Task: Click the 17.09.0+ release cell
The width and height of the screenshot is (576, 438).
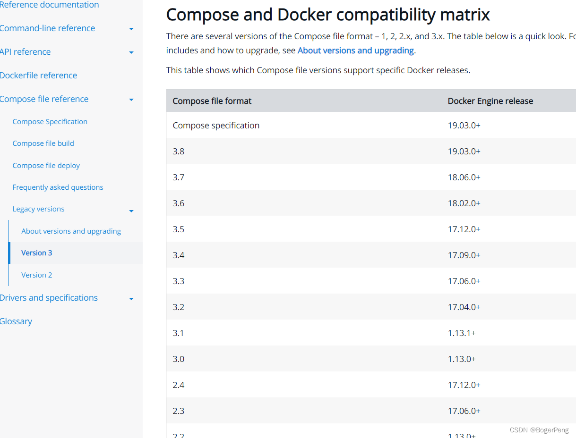Action: click(464, 255)
